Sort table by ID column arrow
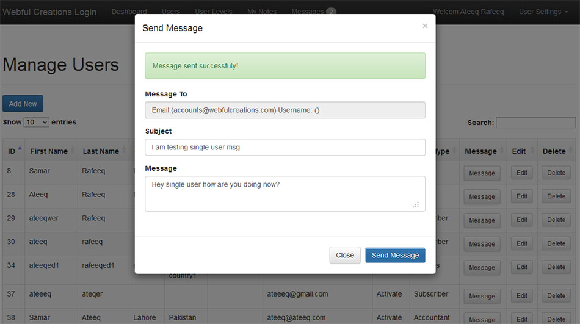This screenshot has height=324, width=580. [x=19, y=149]
